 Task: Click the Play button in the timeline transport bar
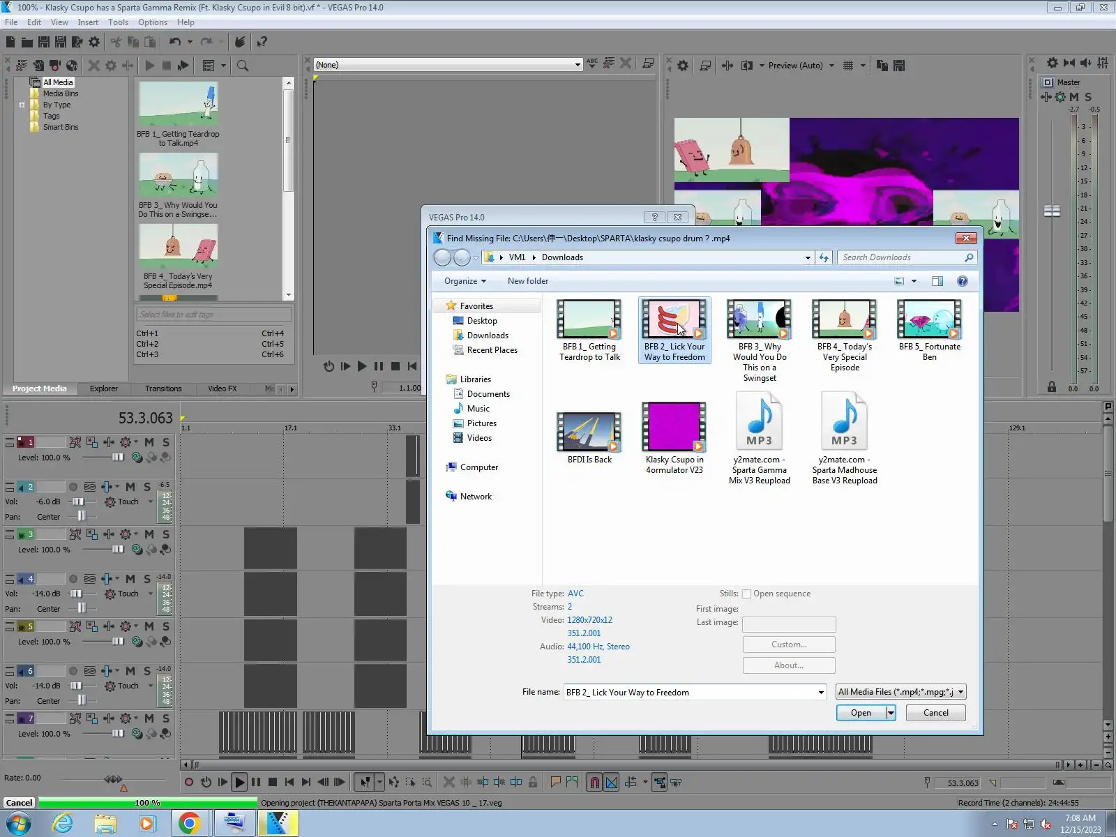[239, 783]
